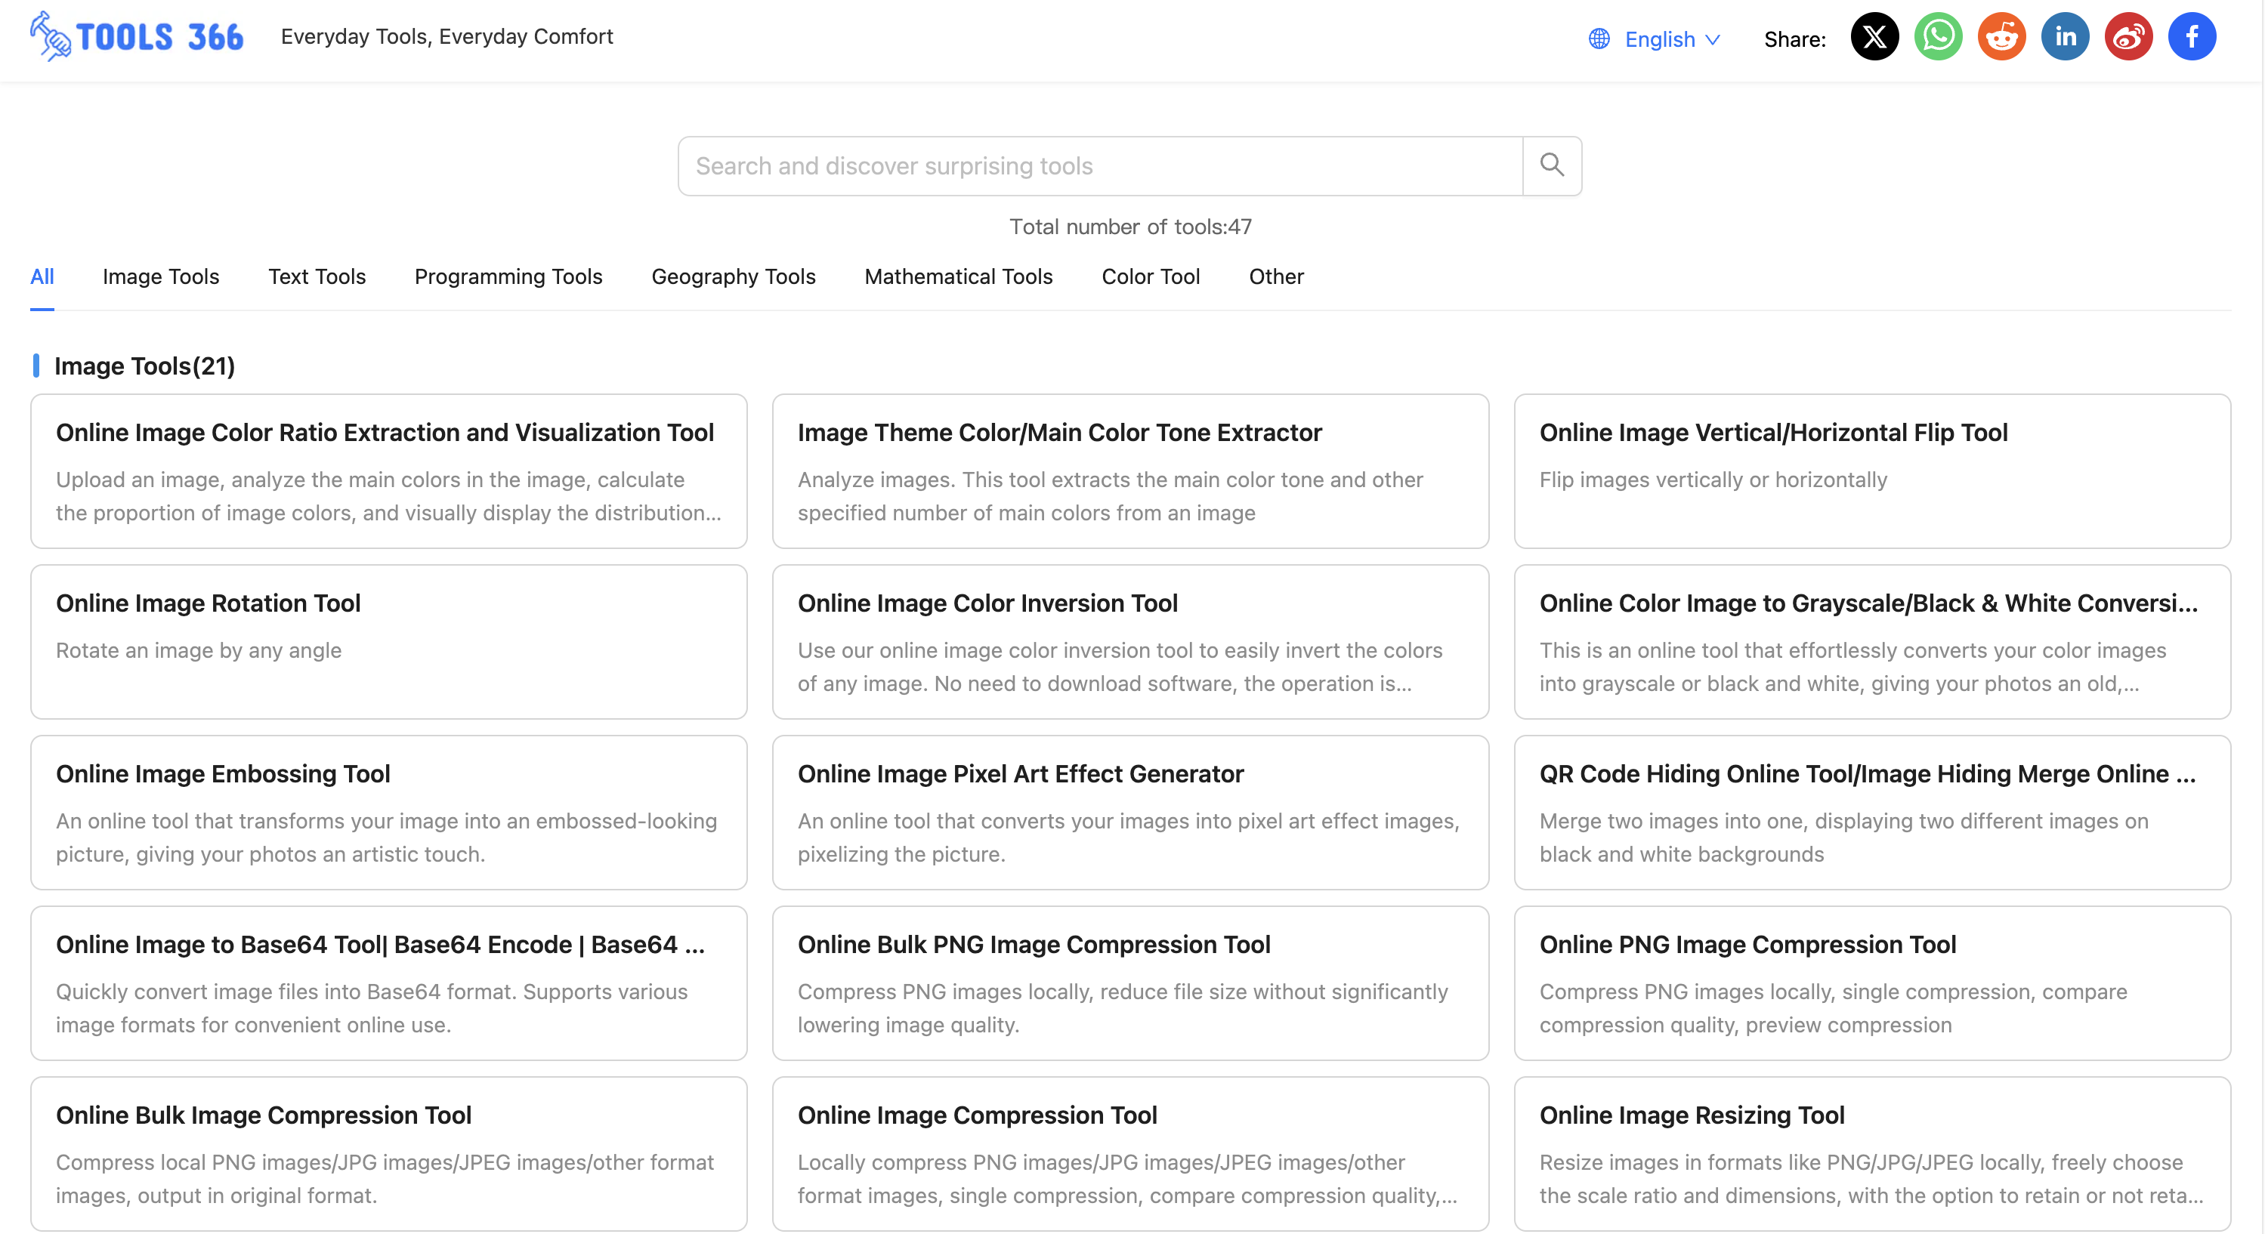Share on Reddit
The height and width of the screenshot is (1234, 2265).
pyautogui.click(x=2001, y=37)
